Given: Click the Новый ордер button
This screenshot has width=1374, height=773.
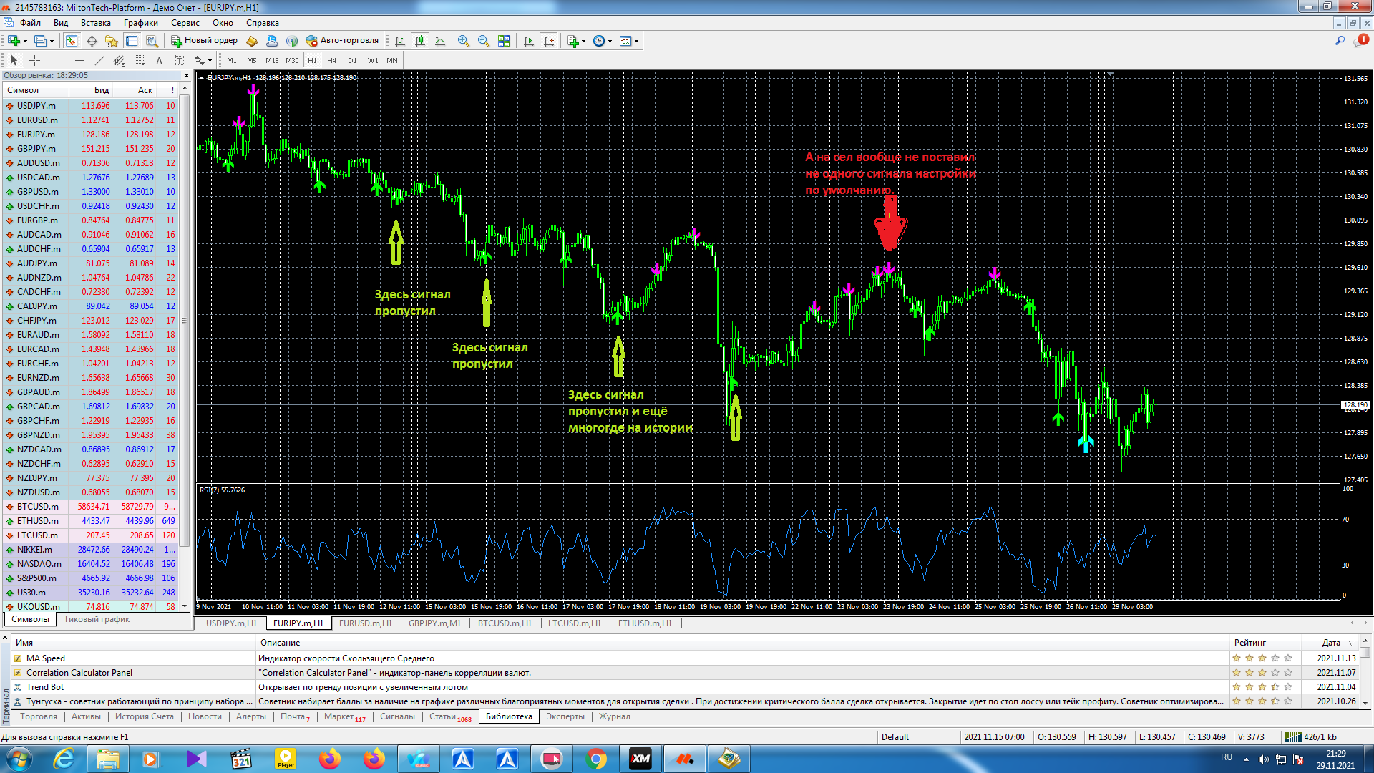Looking at the screenshot, I should click(x=204, y=41).
